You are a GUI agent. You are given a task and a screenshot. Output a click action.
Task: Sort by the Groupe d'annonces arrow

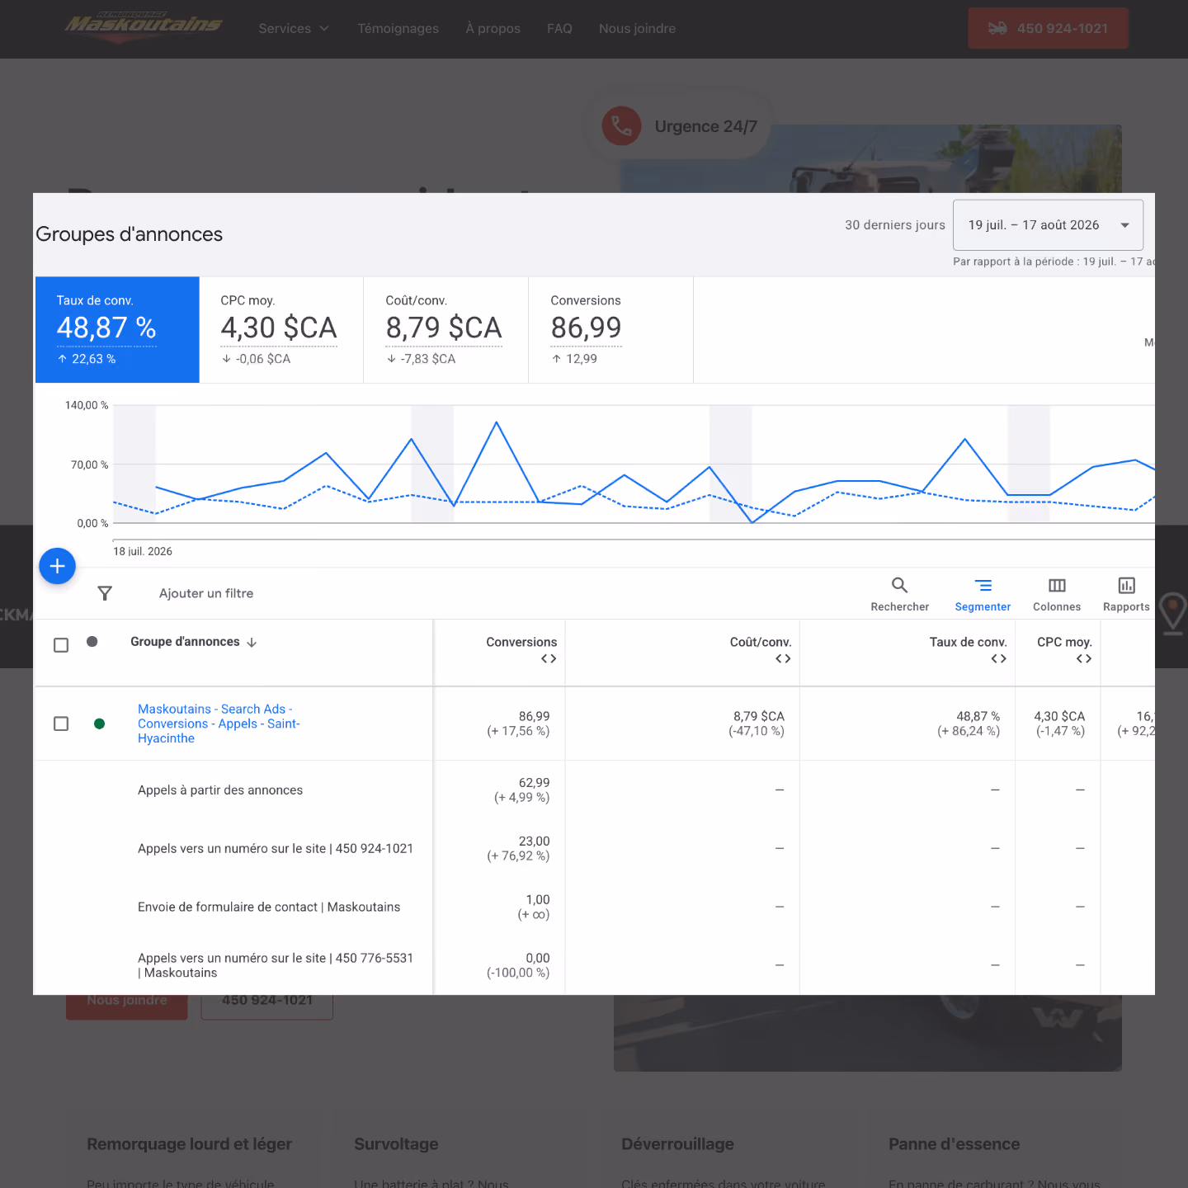pos(252,643)
